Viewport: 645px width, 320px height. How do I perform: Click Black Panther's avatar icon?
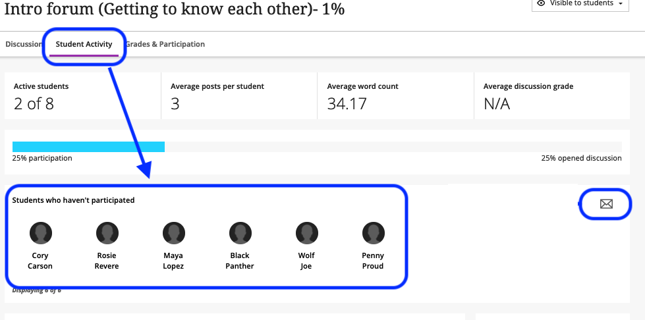tap(240, 233)
